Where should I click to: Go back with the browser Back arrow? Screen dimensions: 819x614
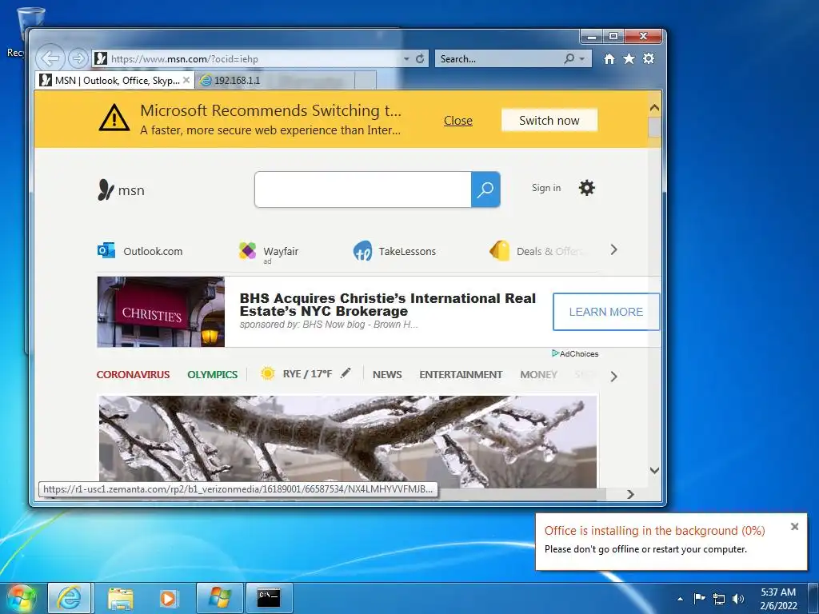coord(50,58)
